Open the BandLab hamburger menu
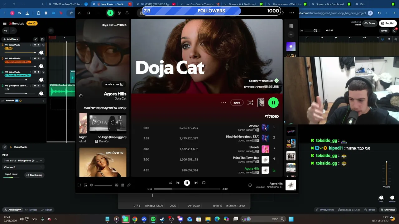Screen dimensions: 399x224 (5, 23)
